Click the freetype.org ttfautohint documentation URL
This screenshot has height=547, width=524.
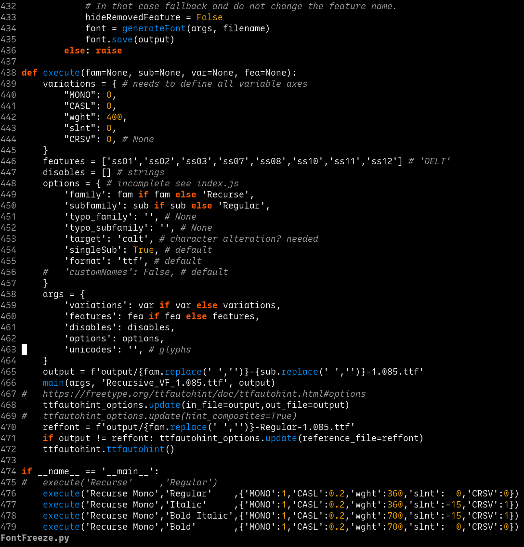coord(204,394)
